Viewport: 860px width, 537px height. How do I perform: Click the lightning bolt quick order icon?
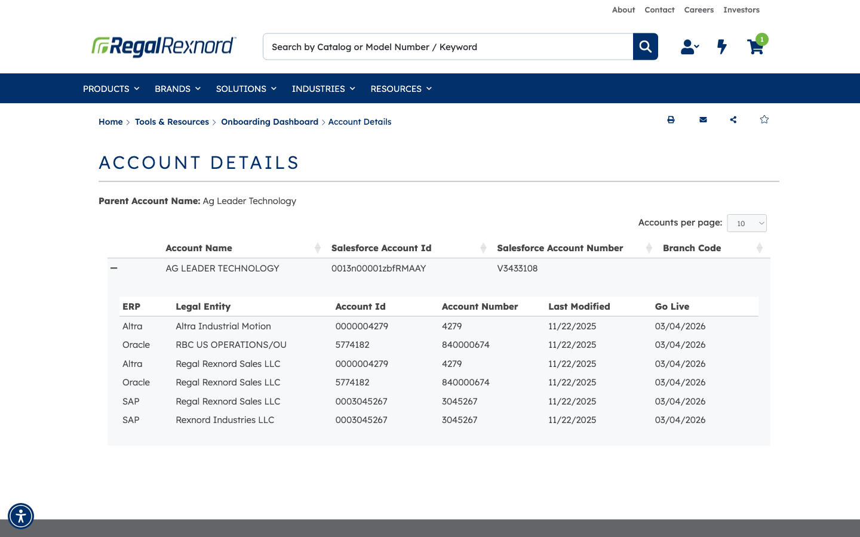[722, 47]
